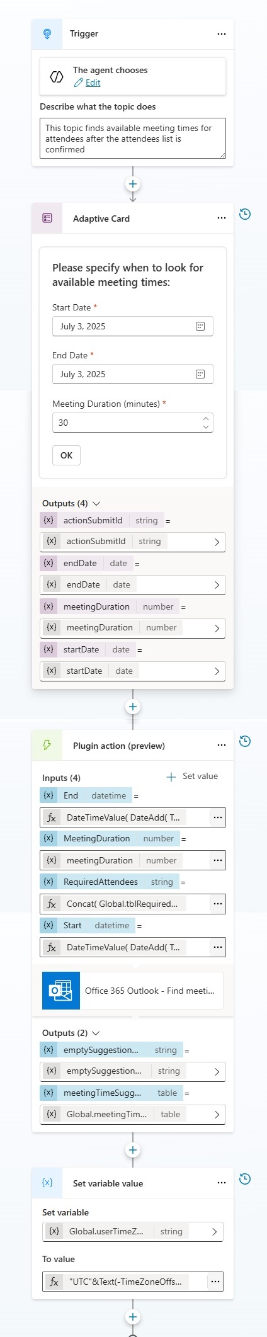Open the Plugin action node's three-dot menu
267x1337 pixels.
point(222,745)
